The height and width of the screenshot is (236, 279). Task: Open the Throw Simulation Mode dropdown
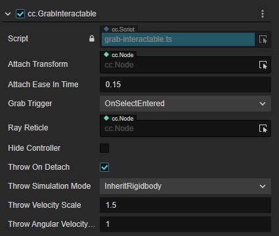point(185,186)
